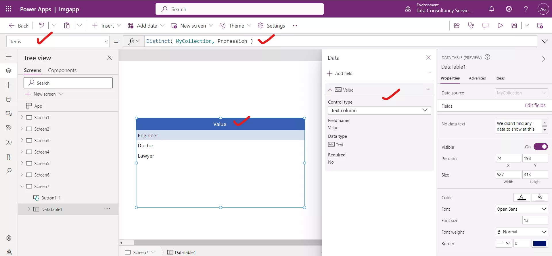
Task: Open the toolbar overflow ellipsis
Action: tap(295, 26)
